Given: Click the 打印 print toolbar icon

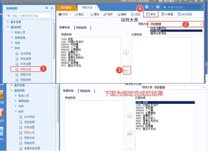Looking at the screenshot, I should pos(60,14).
